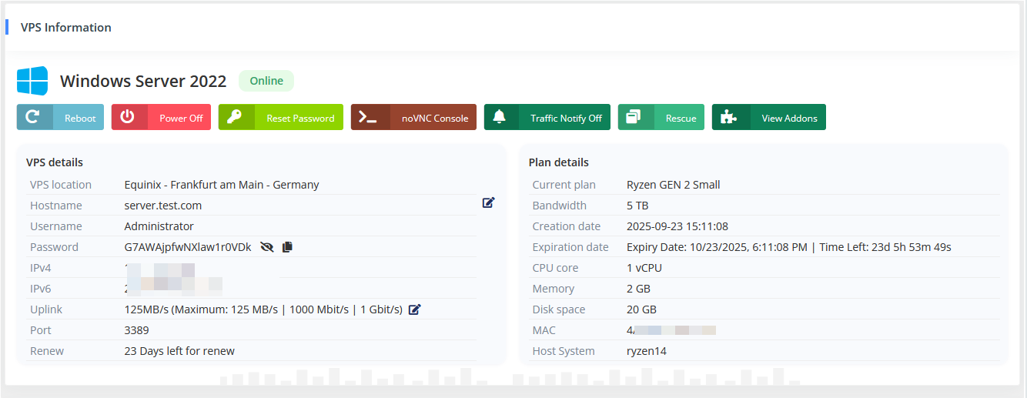Viewport: 1027px width, 398px height.
Task: Click the edit icon beside Uplink speed
Action: click(415, 309)
